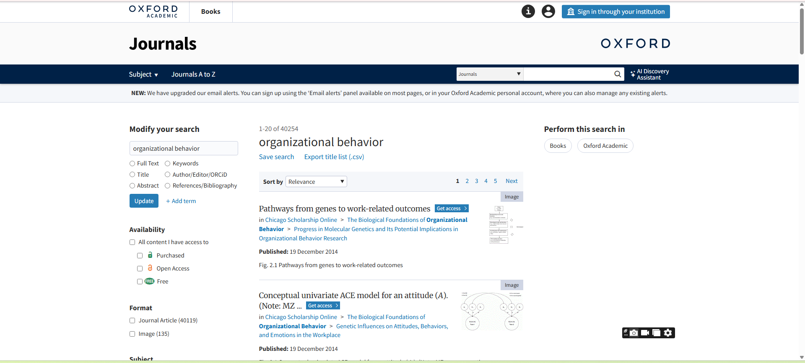The height and width of the screenshot is (363, 805).
Task: Open the AI Discovery Assistant
Action: pyautogui.click(x=649, y=75)
